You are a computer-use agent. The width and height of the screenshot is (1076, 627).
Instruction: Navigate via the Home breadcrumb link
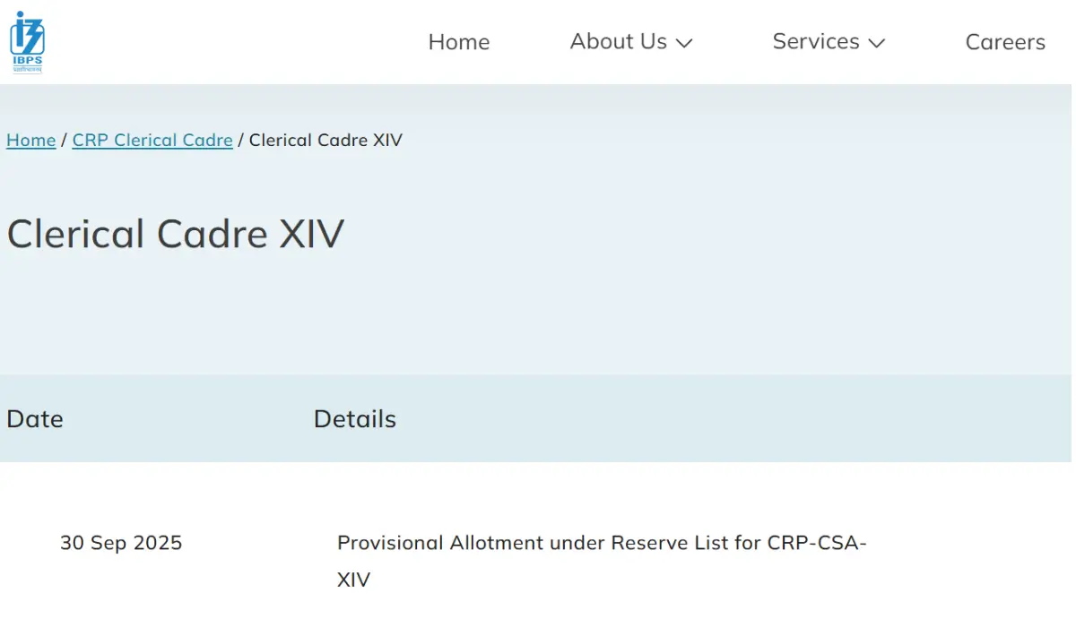pyautogui.click(x=30, y=140)
